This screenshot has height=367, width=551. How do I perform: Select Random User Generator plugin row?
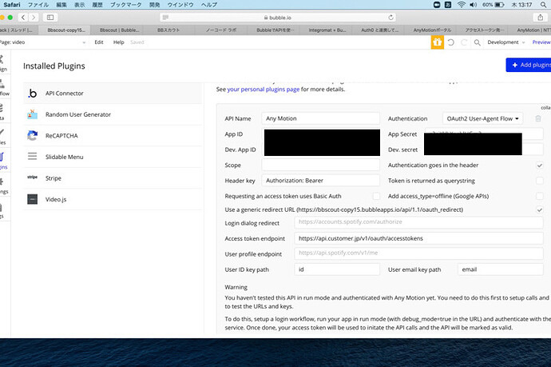pyautogui.click(x=113, y=114)
